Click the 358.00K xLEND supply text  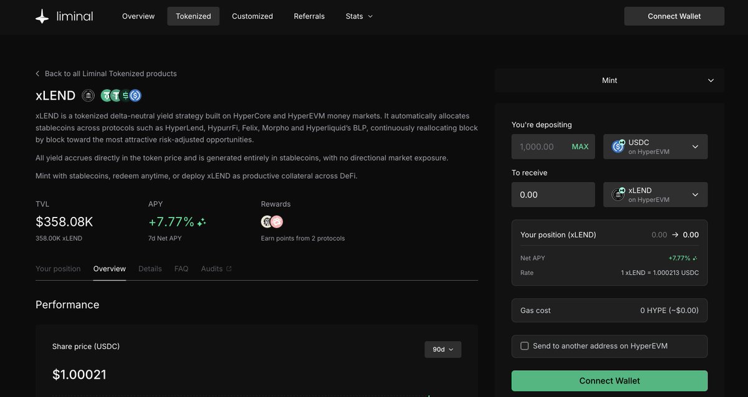(x=59, y=238)
